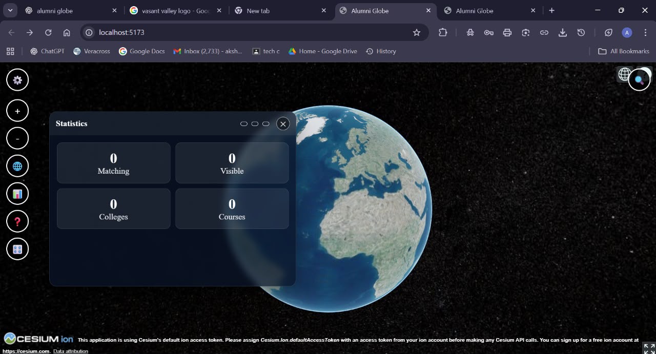Expand the tab search dropdown
Screen dimensions: 656x354
coord(10,11)
